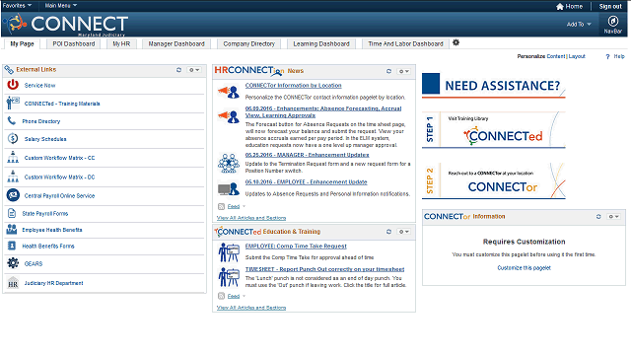Click the Custom Workflow Matrix - CC icon

[x=13, y=157]
